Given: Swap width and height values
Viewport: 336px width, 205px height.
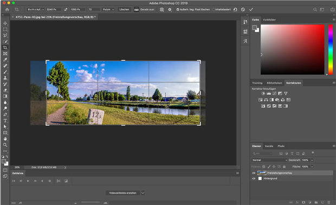Looking at the screenshot, I should (66, 9).
